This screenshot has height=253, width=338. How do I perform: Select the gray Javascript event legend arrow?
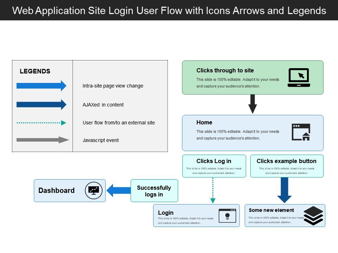(43, 140)
